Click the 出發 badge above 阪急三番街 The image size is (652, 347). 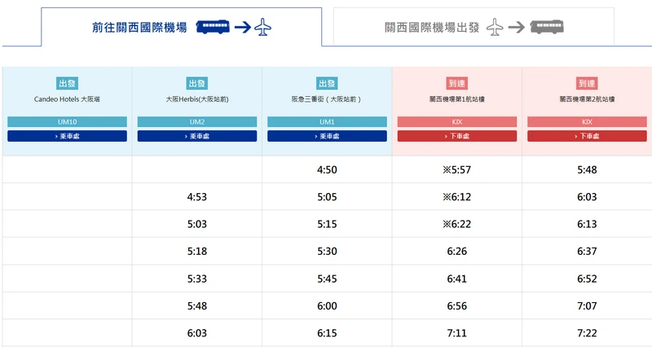[327, 84]
